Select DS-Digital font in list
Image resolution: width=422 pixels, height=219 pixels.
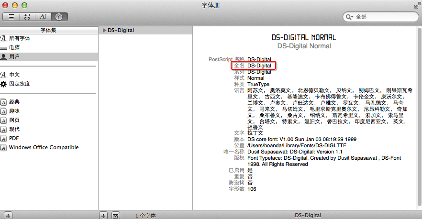click(145, 31)
